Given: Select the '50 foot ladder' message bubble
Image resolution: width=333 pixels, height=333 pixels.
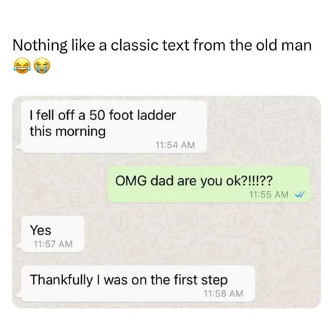Looking at the screenshot, I should tap(114, 127).
